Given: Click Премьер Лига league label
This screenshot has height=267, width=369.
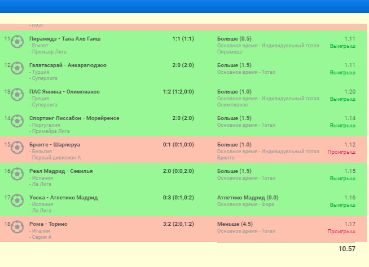Looking at the screenshot, I should tap(49, 52).
